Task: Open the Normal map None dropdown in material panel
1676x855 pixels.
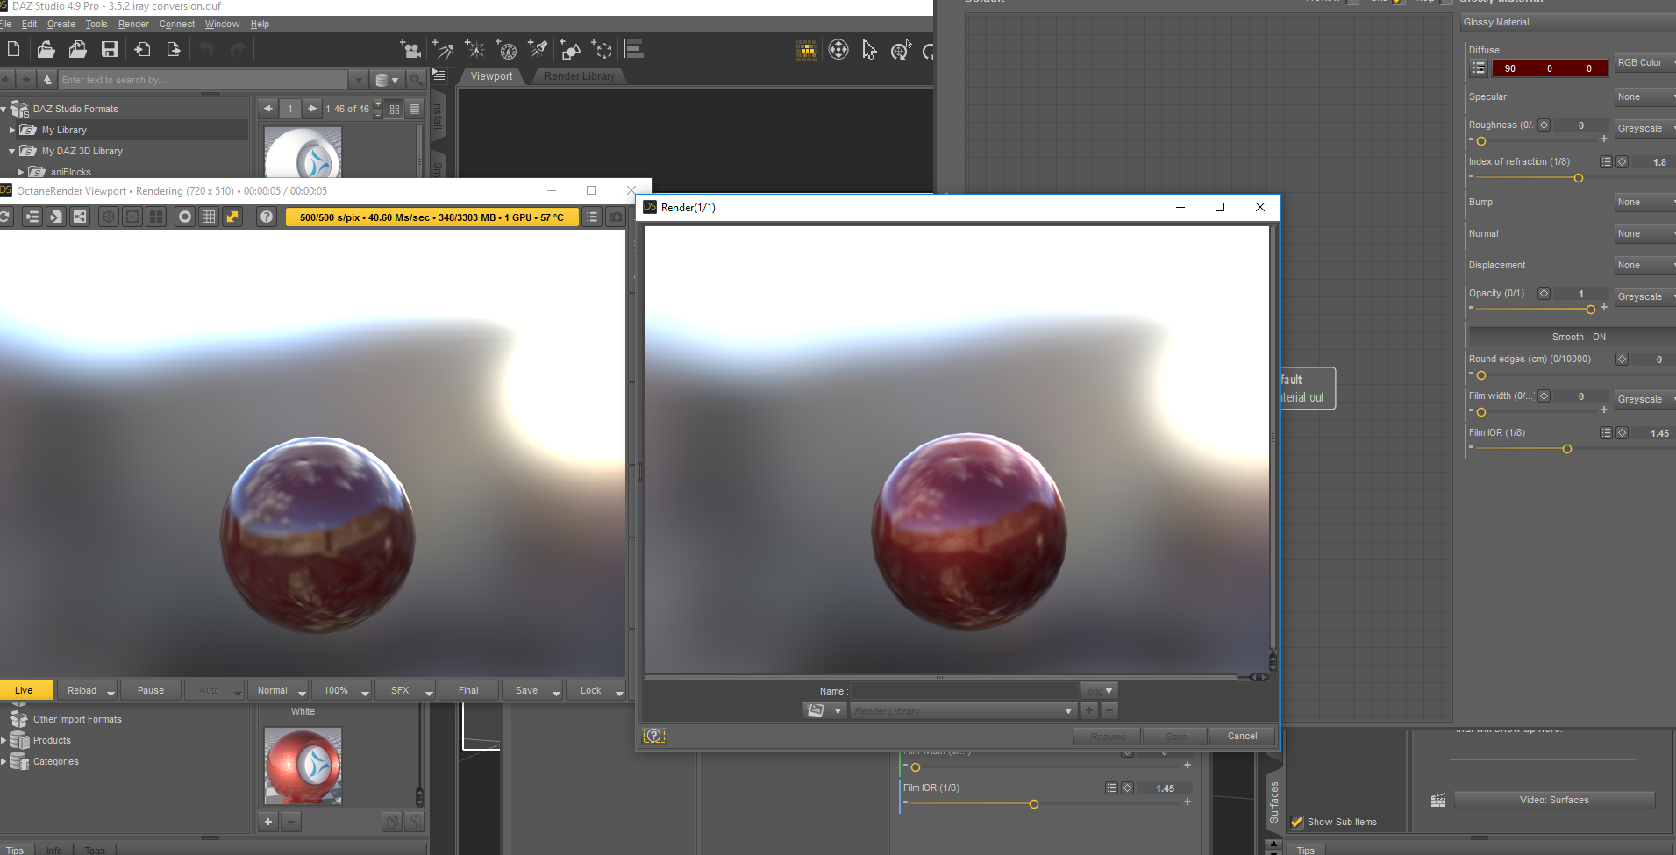Action: tap(1645, 234)
